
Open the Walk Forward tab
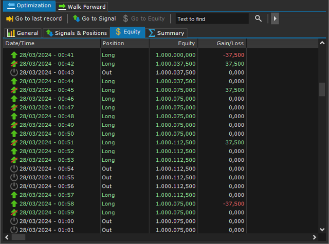(x=82, y=7)
